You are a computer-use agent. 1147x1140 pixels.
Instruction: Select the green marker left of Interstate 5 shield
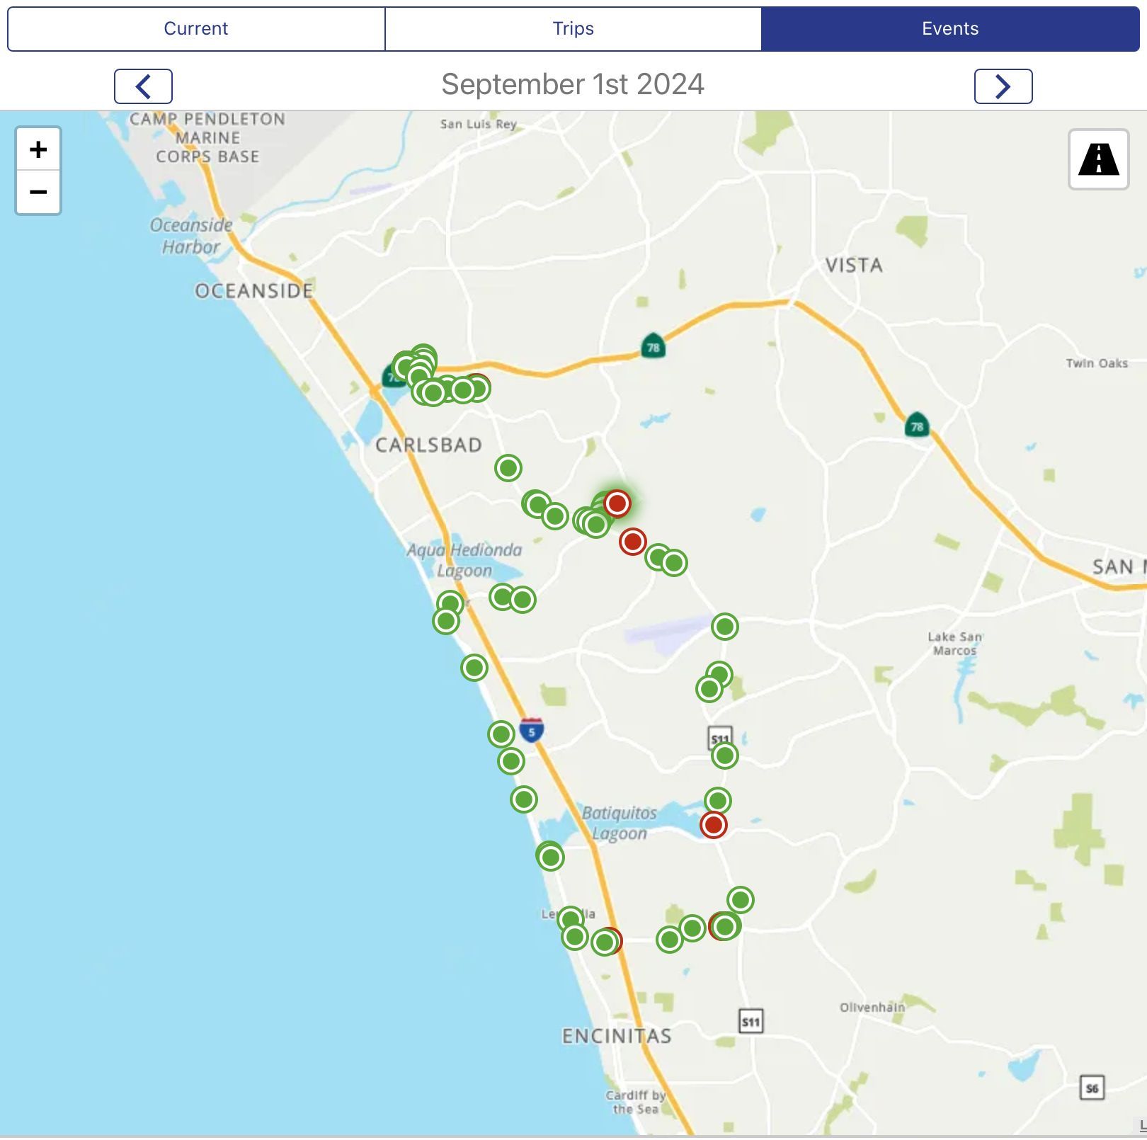(501, 734)
